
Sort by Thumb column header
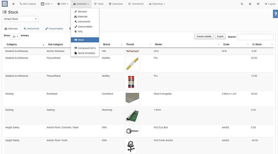pos(138,44)
